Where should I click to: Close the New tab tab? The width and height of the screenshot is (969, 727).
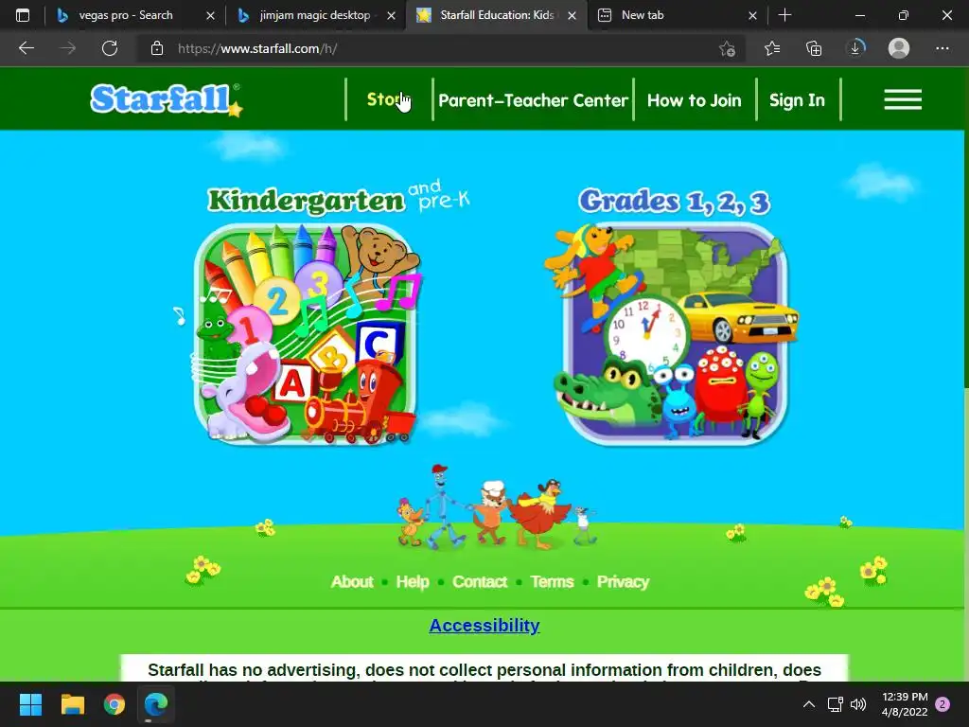tap(752, 15)
